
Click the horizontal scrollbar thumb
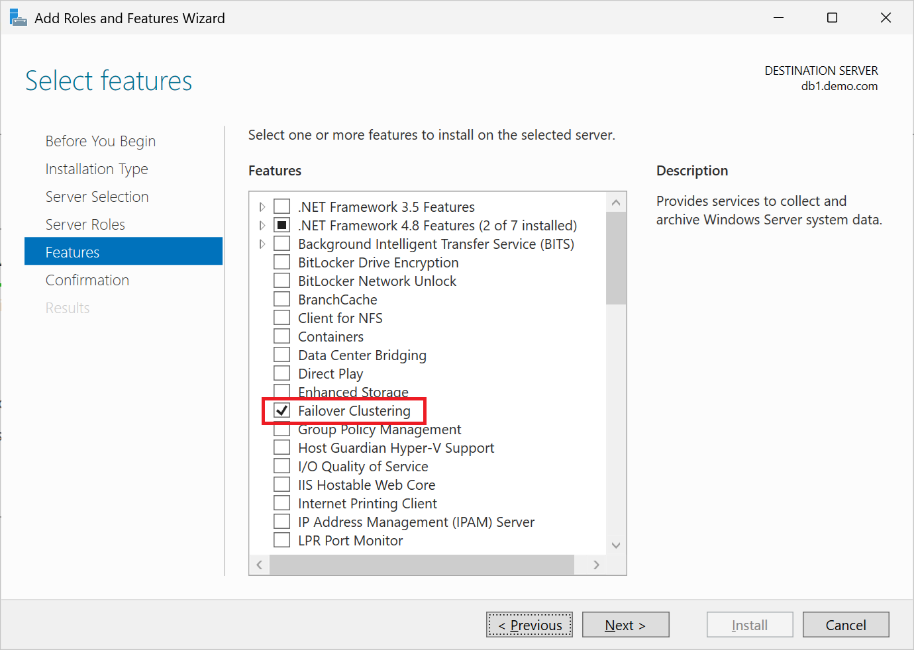coord(422,565)
